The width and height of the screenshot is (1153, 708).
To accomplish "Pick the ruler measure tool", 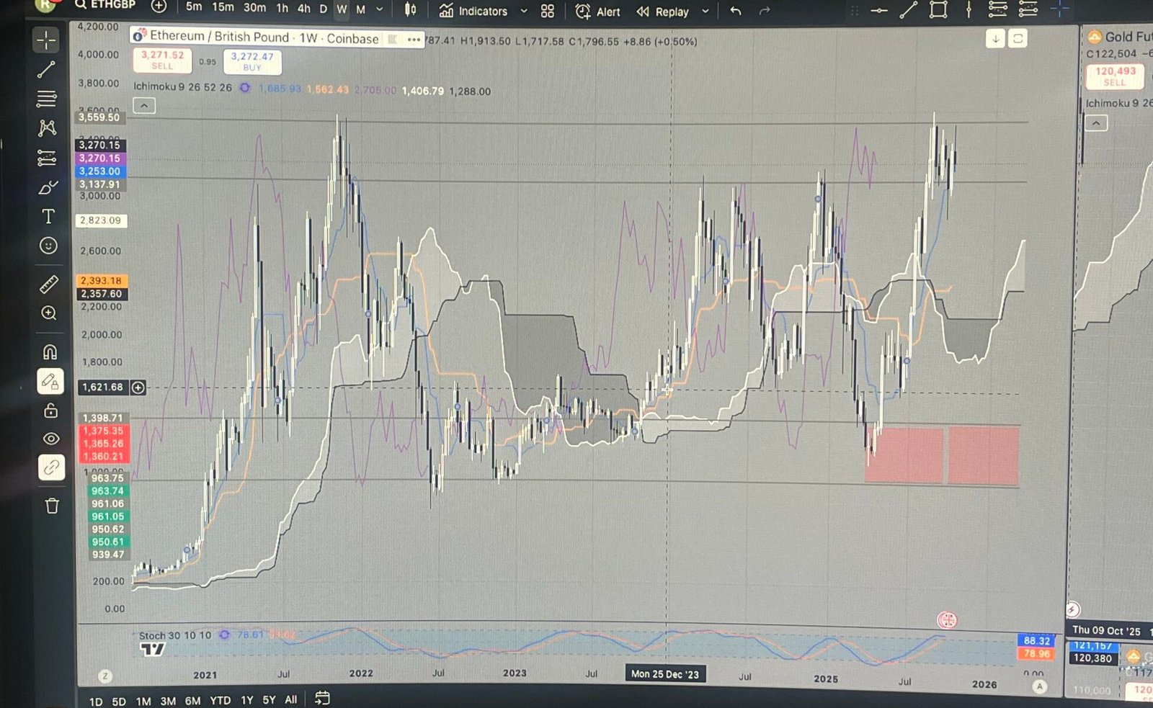I will click(48, 284).
